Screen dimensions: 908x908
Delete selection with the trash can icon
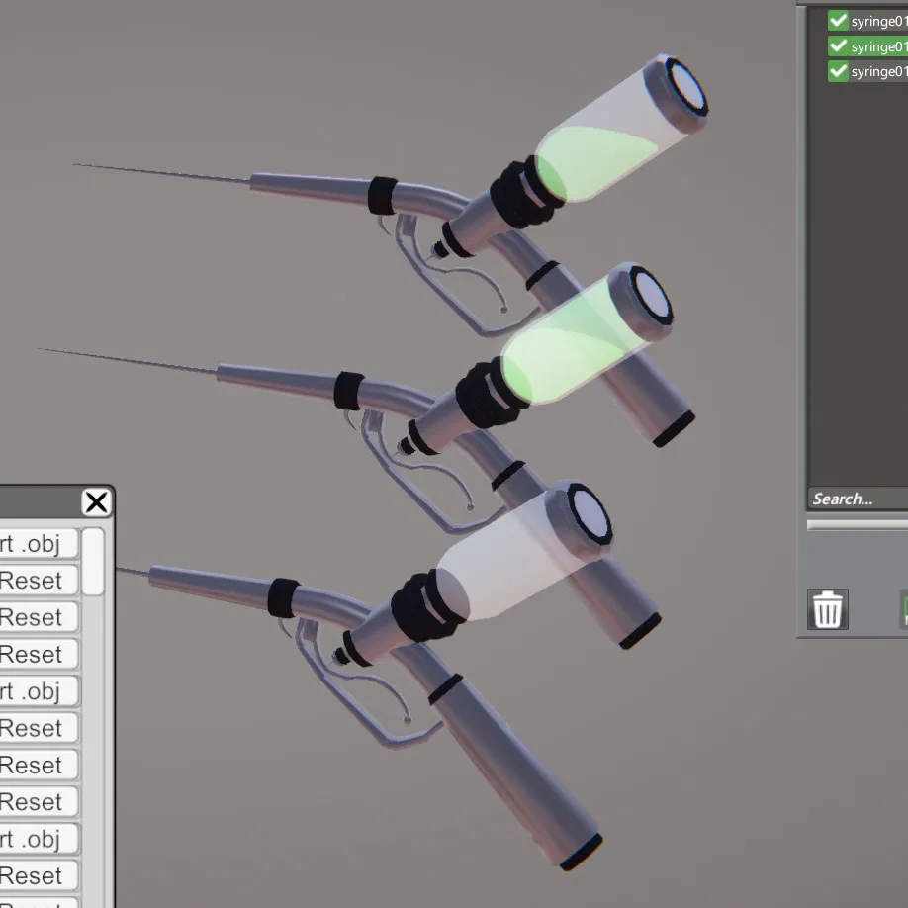coord(828,609)
